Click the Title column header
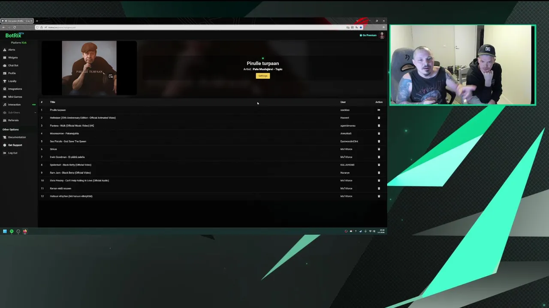The image size is (549, 308). pos(52,102)
